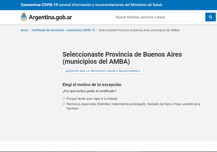This screenshot has height=152, width=217.
Task: Click the word 'familiar)' on the wrapped label line
Action: [72, 108]
